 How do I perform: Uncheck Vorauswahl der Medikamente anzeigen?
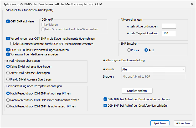tap(8, 54)
